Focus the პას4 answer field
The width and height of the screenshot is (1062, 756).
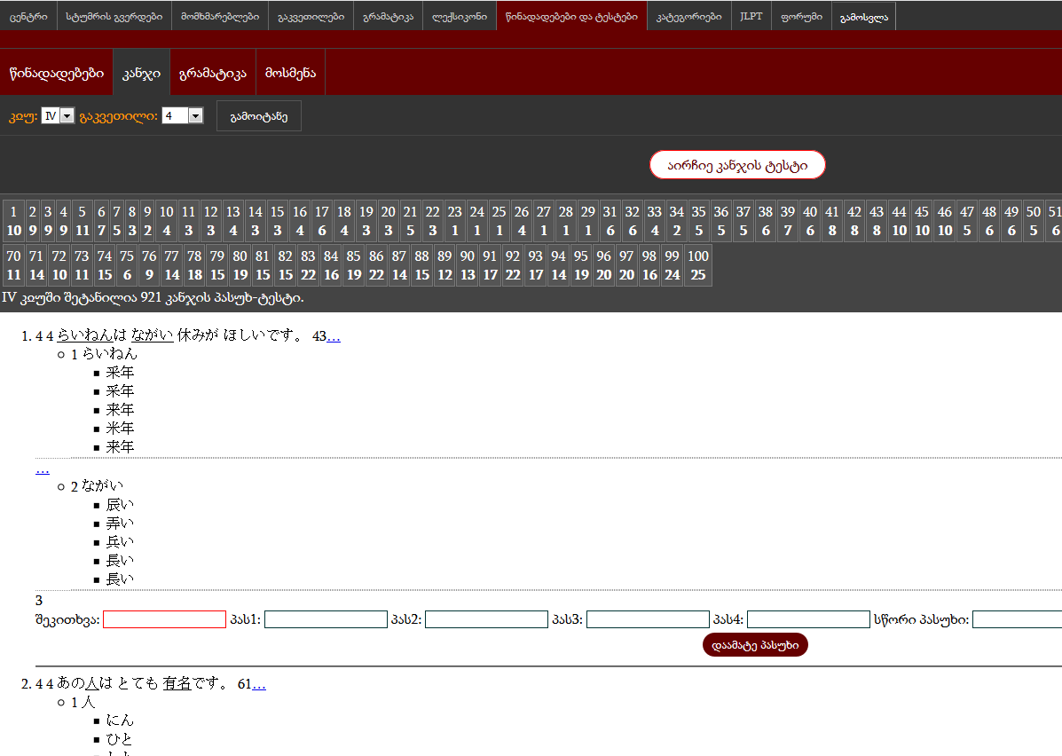tap(807, 619)
